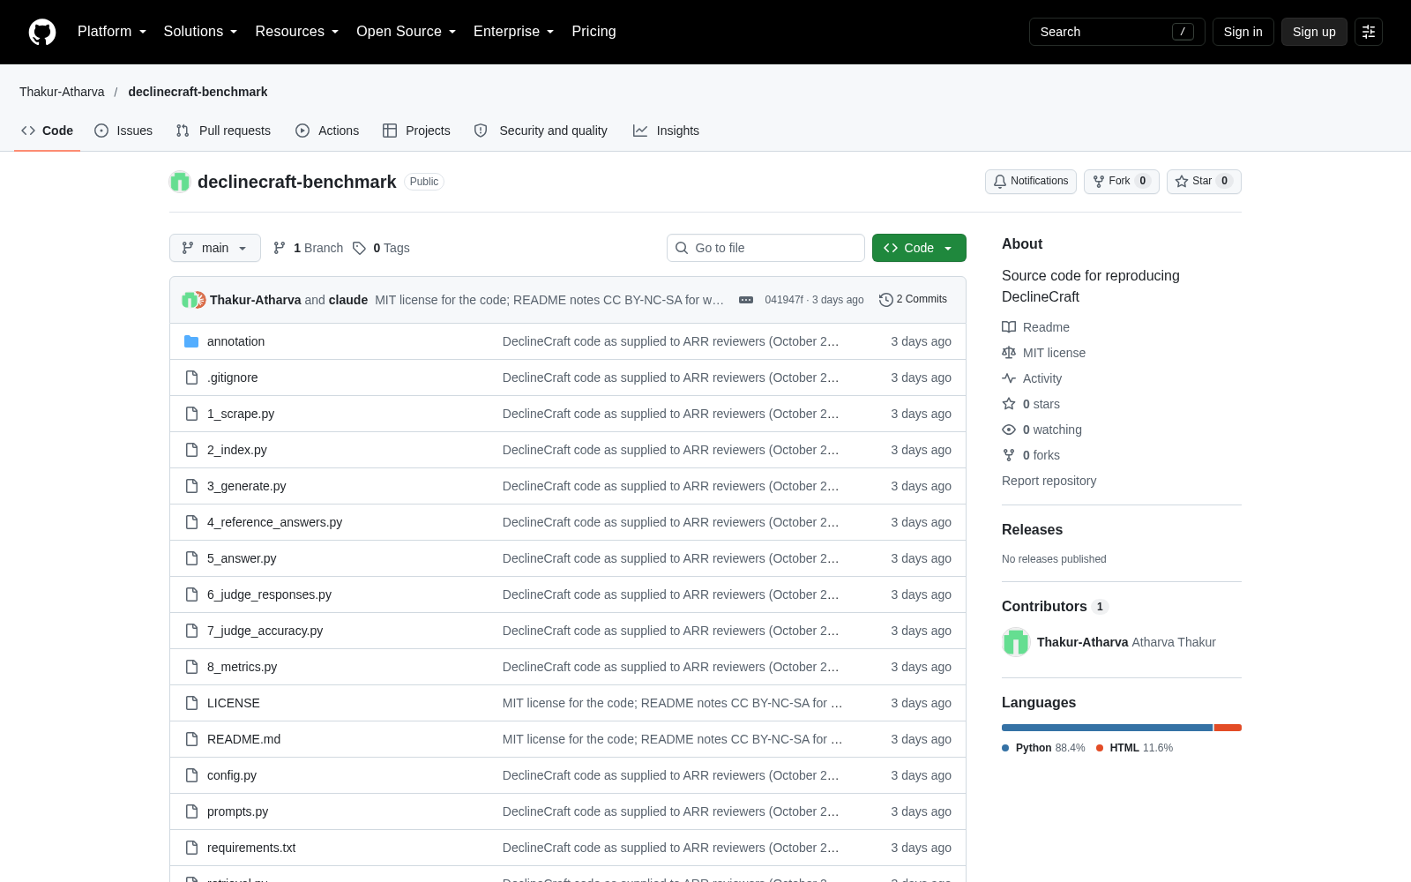
Task: View 0 stars stargazers
Action: tap(1031, 404)
